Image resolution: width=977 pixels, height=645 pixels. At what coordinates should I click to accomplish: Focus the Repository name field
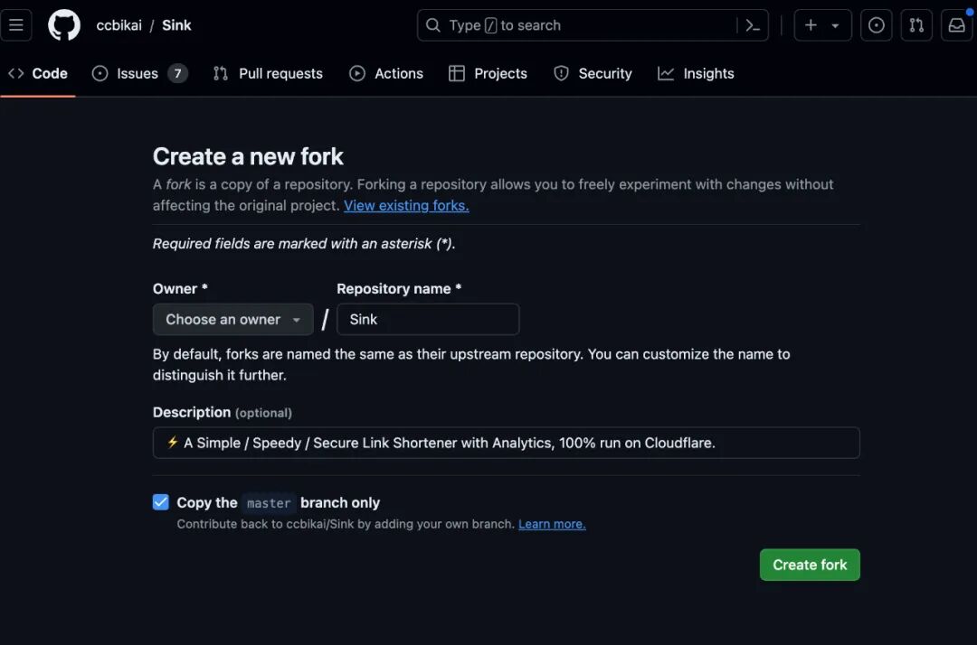428,319
